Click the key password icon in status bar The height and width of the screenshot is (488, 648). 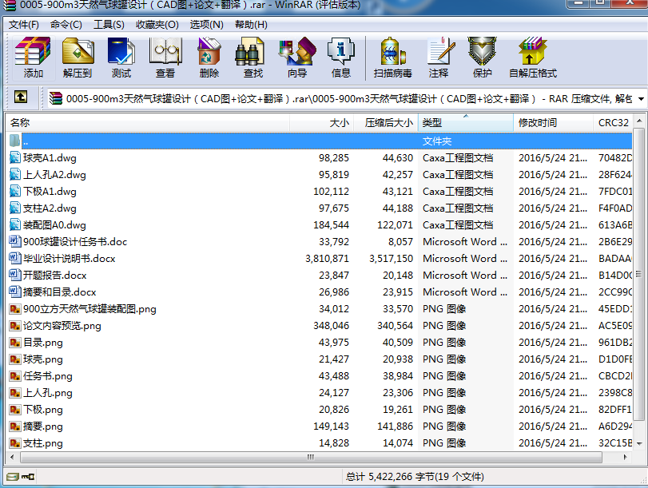click(x=28, y=477)
